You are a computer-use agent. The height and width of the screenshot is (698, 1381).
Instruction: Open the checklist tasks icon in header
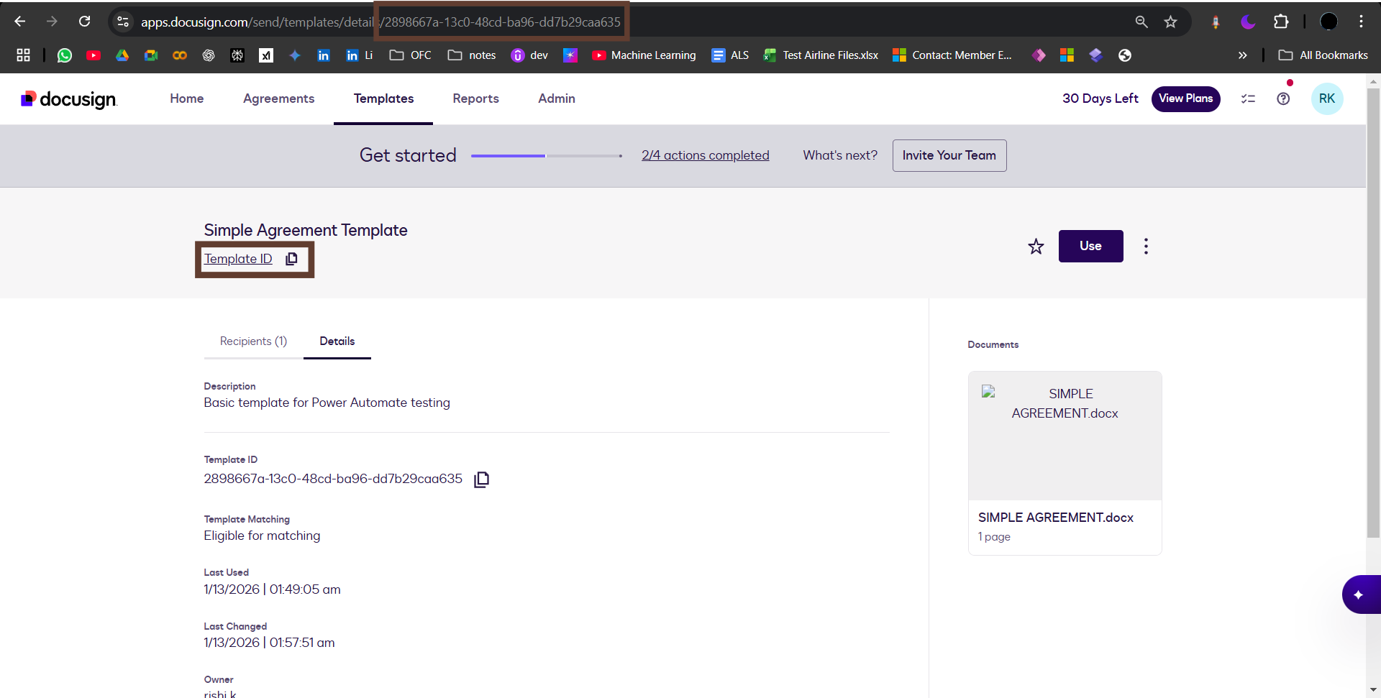1248,98
